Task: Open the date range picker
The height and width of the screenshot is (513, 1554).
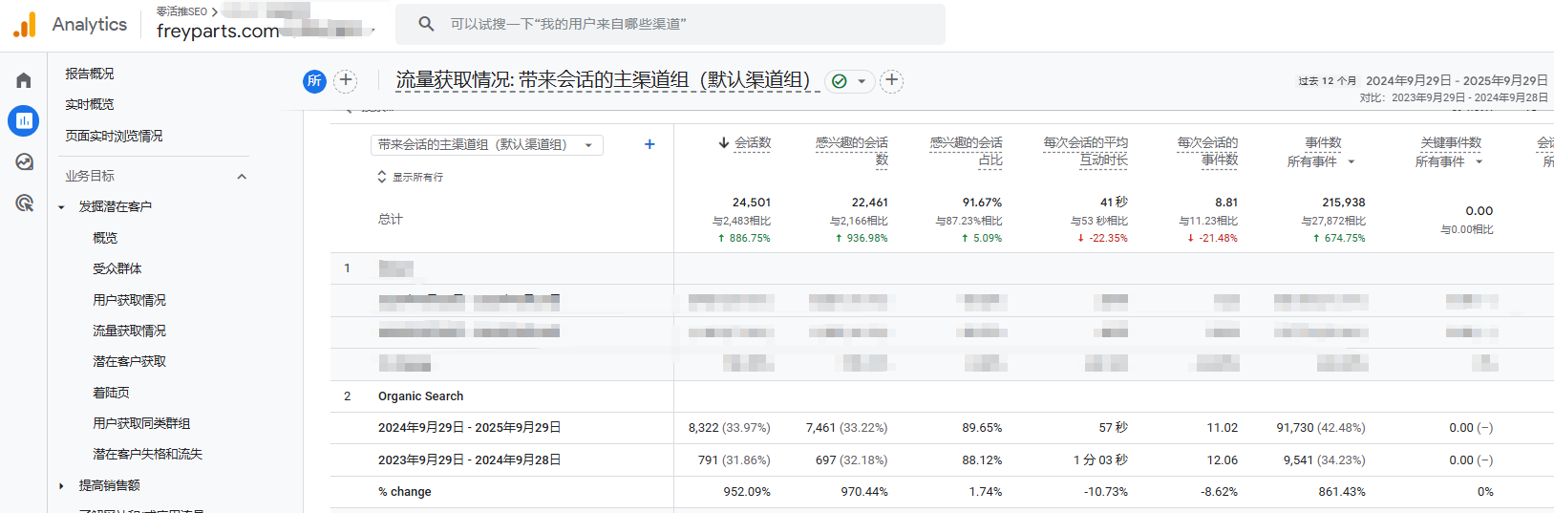Action: 1456,81
